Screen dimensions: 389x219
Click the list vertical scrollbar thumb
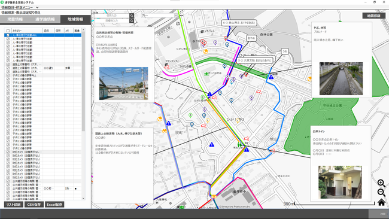(83, 82)
